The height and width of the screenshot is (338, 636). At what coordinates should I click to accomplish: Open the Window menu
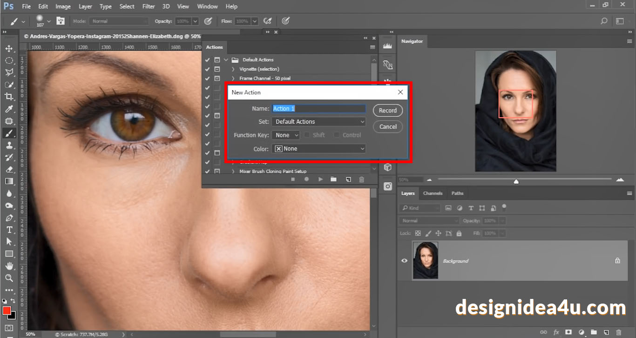pos(207,7)
